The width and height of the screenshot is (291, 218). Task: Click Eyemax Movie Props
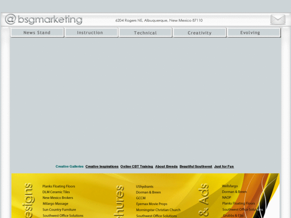coord(152,204)
